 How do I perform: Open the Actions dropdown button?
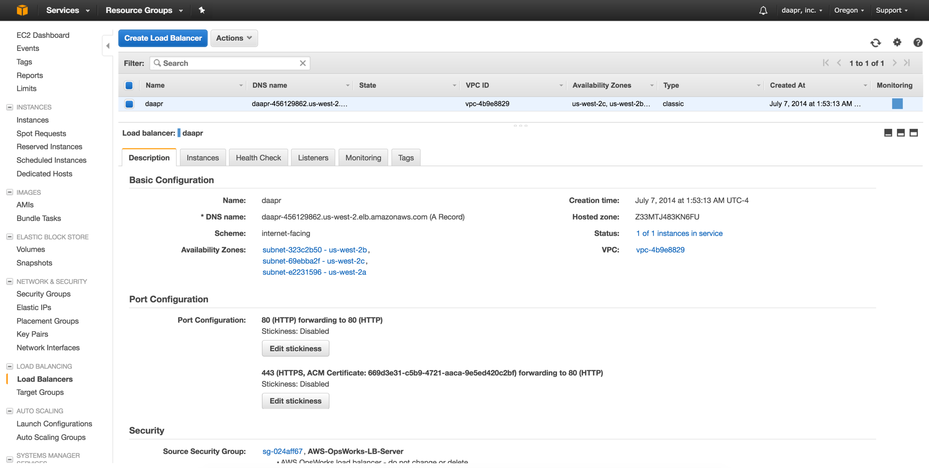tap(234, 38)
